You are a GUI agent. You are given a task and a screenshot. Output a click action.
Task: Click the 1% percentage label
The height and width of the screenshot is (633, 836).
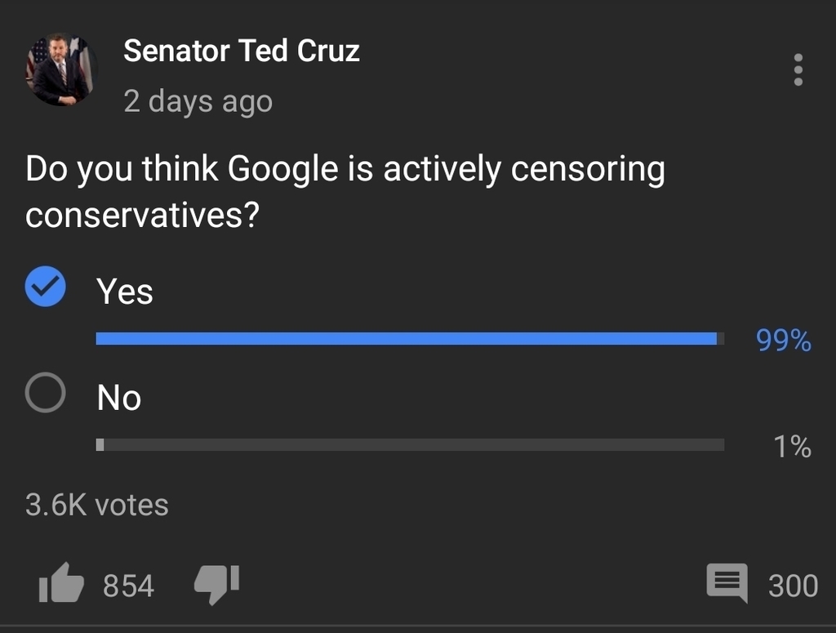click(x=792, y=446)
